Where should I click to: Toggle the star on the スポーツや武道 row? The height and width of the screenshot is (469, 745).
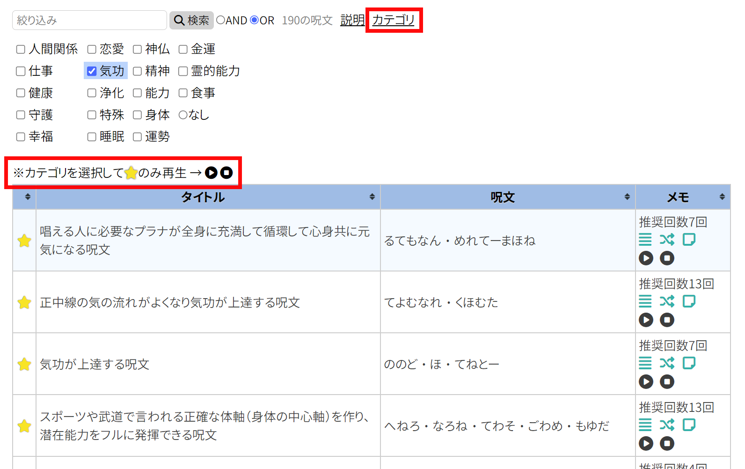pyautogui.click(x=24, y=426)
